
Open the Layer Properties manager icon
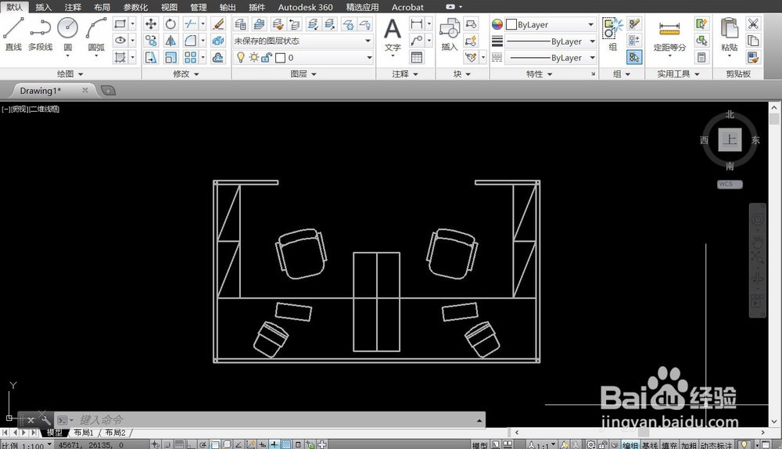pos(240,23)
